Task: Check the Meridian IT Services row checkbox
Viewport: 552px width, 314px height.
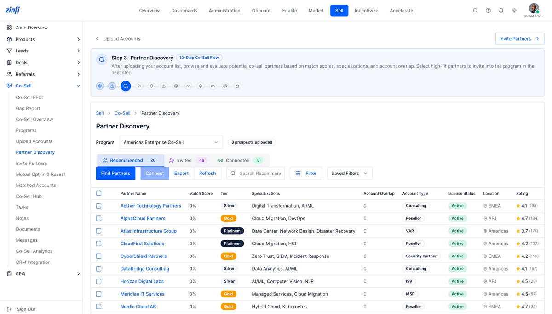Action: (98, 294)
